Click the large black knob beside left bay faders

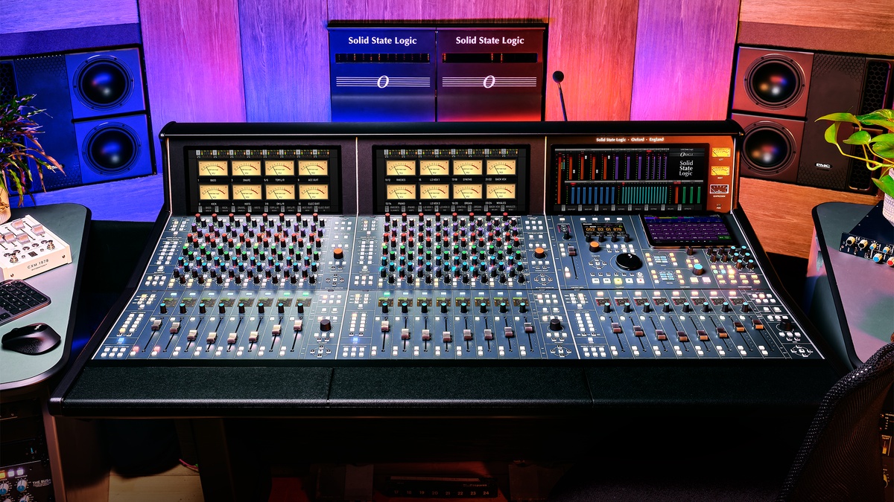click(326, 325)
